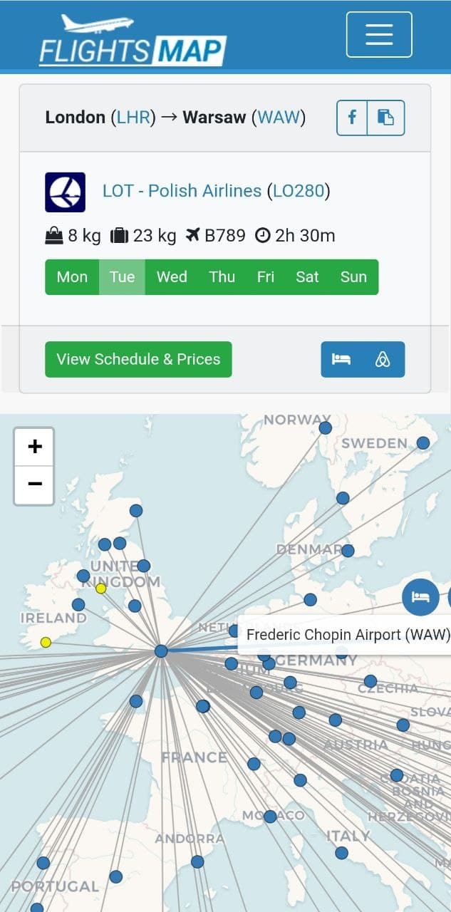451x912 pixels.
Task: Click the yellow airport marker in Ireland
Action: point(44,643)
